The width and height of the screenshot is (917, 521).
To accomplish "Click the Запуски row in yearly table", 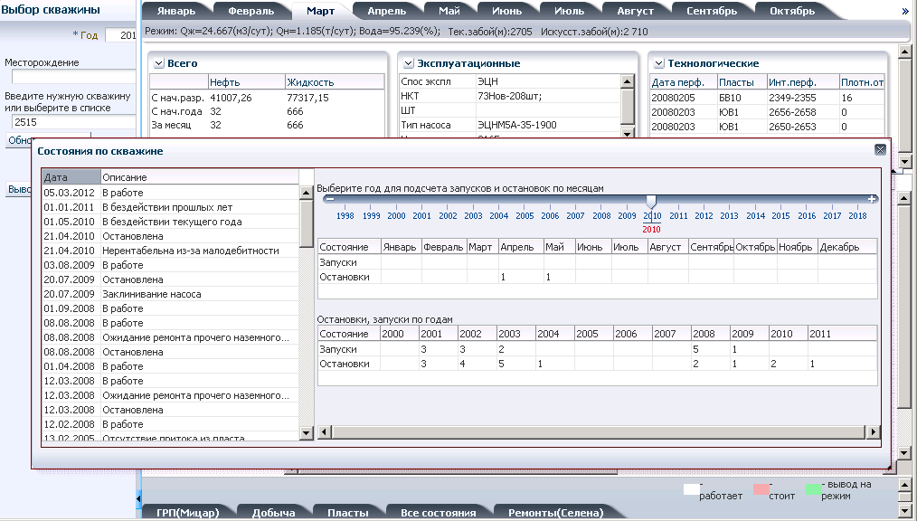I will (x=597, y=349).
